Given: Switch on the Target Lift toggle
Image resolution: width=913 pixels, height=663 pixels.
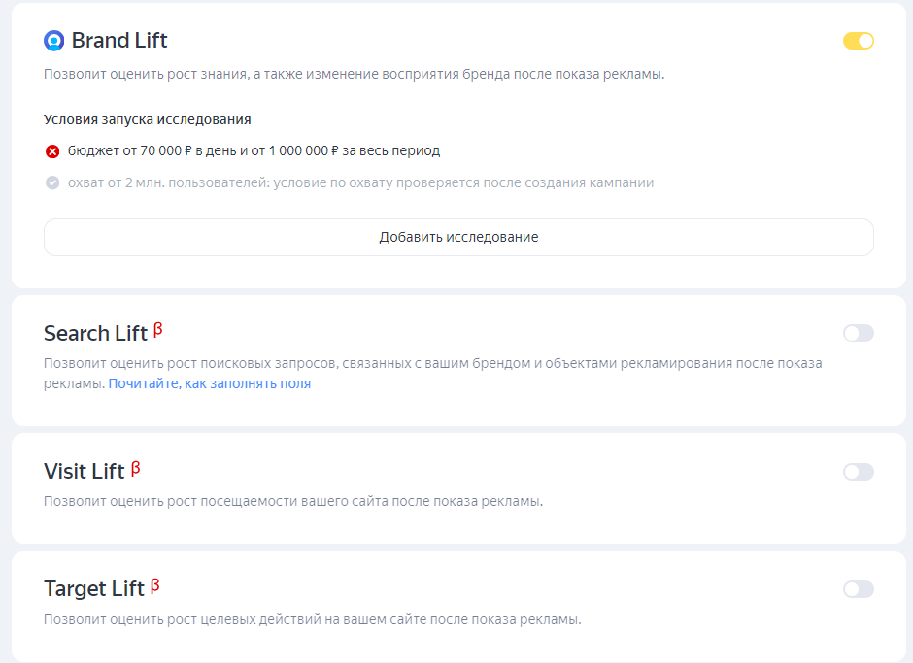Looking at the screenshot, I should pyautogui.click(x=858, y=589).
